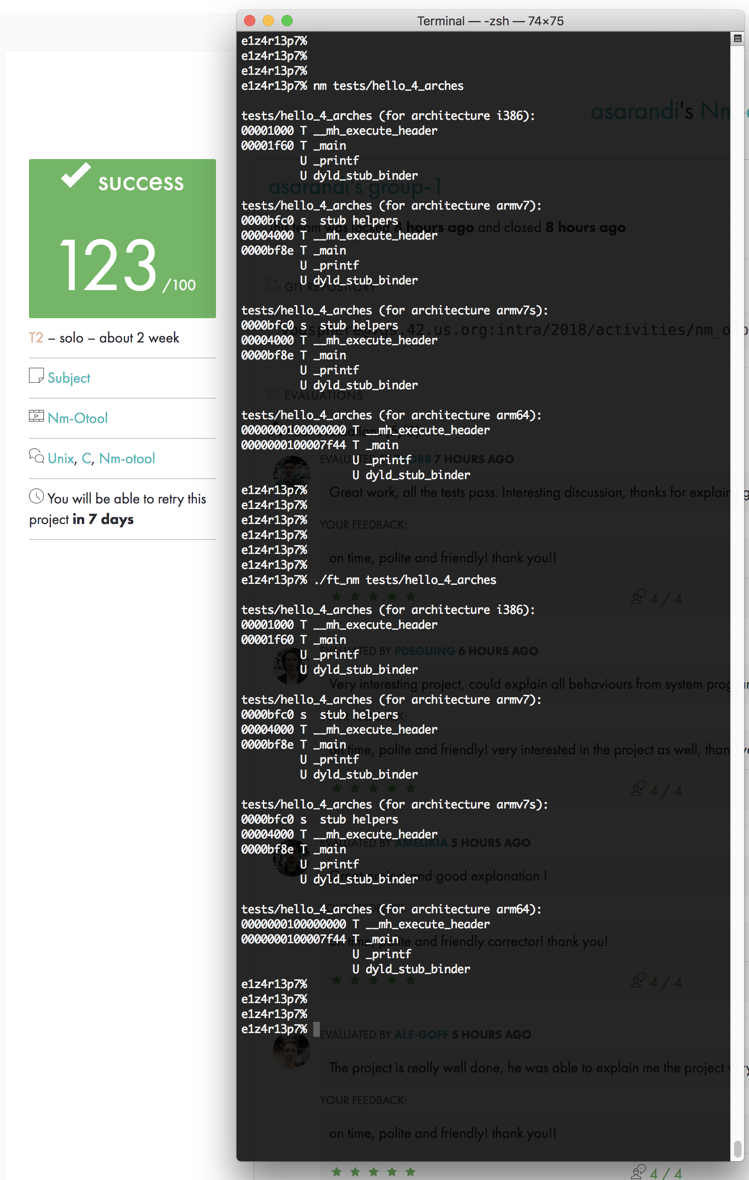
Task: Click the ALE-GOFF evaluator avatar thumbnail
Action: click(291, 1049)
